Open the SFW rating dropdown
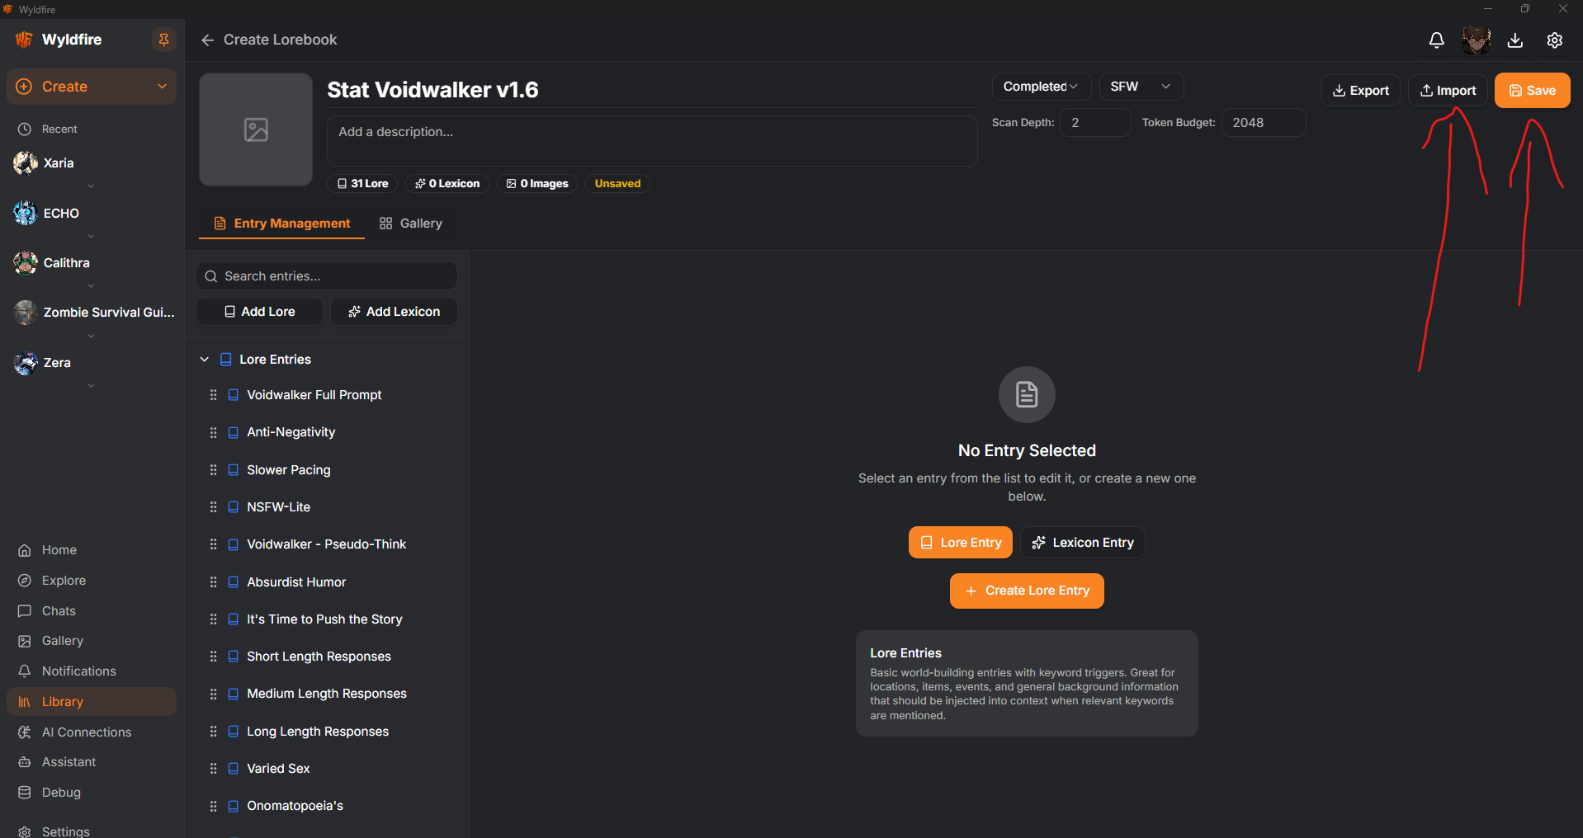 1141,87
